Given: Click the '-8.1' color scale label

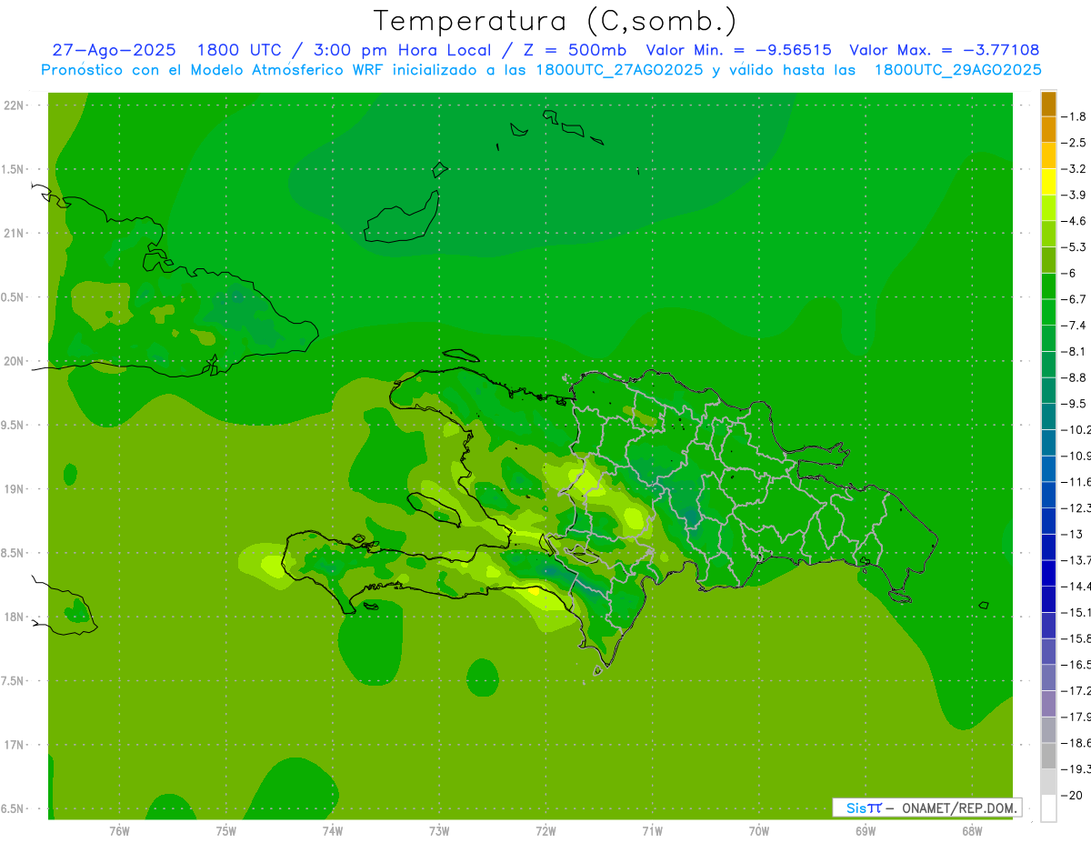Looking at the screenshot, I should pos(1074,351).
